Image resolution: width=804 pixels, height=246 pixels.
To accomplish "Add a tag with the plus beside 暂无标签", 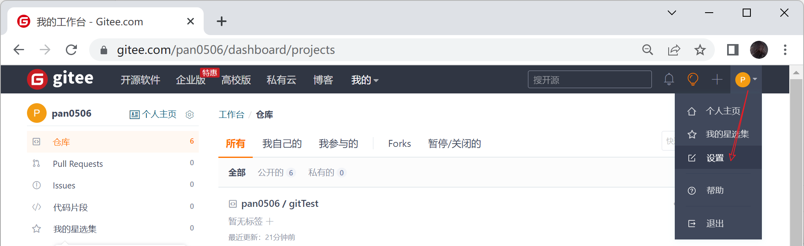I will (269, 222).
